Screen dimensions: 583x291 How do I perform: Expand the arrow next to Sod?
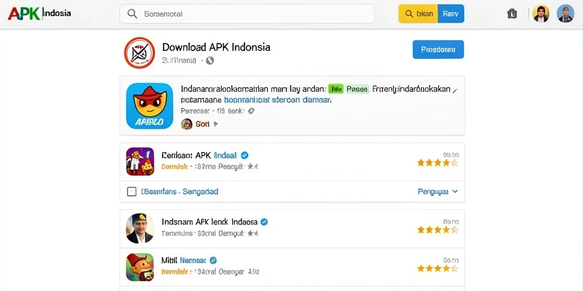(x=215, y=124)
